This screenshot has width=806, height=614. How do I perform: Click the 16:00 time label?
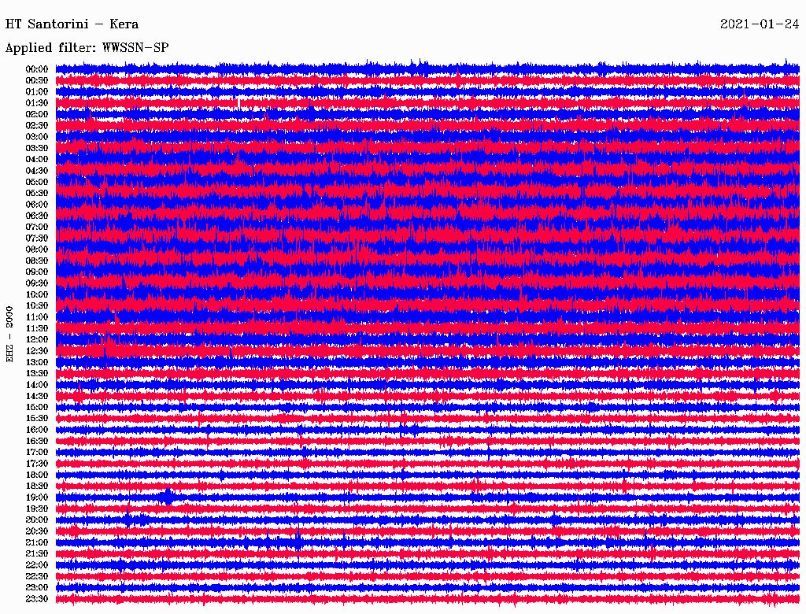pyautogui.click(x=37, y=430)
